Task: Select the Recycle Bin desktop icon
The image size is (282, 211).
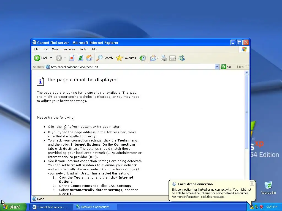Action: pyautogui.click(x=268, y=187)
